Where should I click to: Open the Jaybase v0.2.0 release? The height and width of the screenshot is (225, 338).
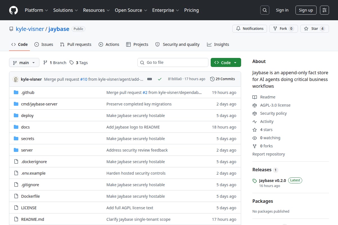[272, 181]
